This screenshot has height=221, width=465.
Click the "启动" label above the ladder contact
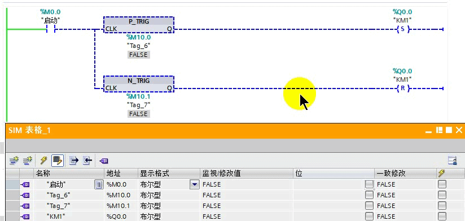(x=50, y=20)
